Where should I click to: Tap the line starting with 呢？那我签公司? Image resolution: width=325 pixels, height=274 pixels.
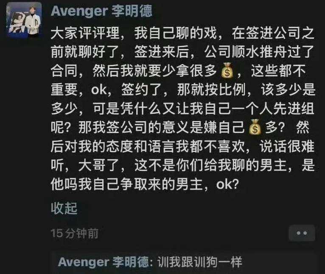[x=180, y=127]
